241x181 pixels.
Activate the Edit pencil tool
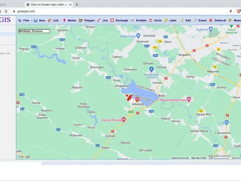click(186, 21)
